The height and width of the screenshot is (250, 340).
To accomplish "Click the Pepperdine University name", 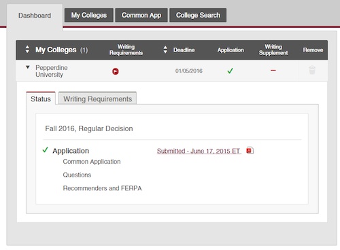I will click(x=52, y=71).
